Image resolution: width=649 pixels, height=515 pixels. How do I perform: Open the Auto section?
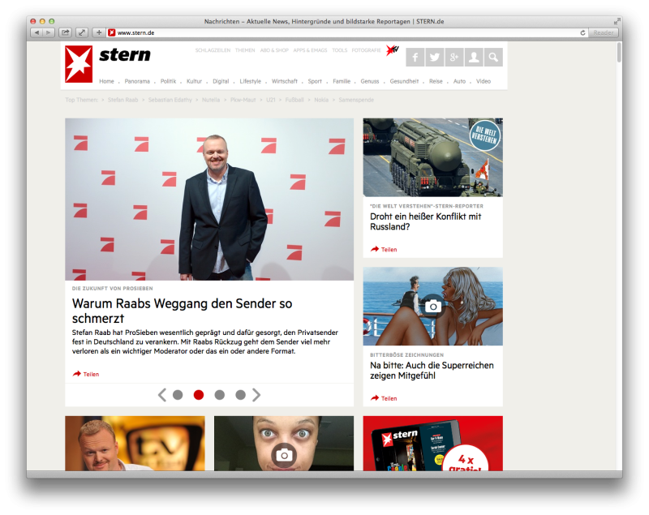coord(459,81)
